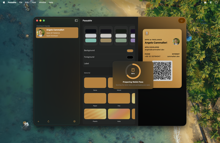The image size is (220, 143).
Task: Open the Control Center icon in menu bar
Action: (211, 2)
